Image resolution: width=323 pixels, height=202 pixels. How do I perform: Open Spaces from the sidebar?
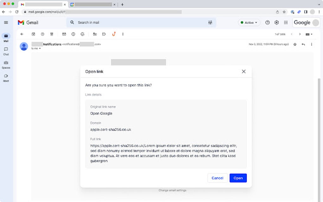click(6, 63)
